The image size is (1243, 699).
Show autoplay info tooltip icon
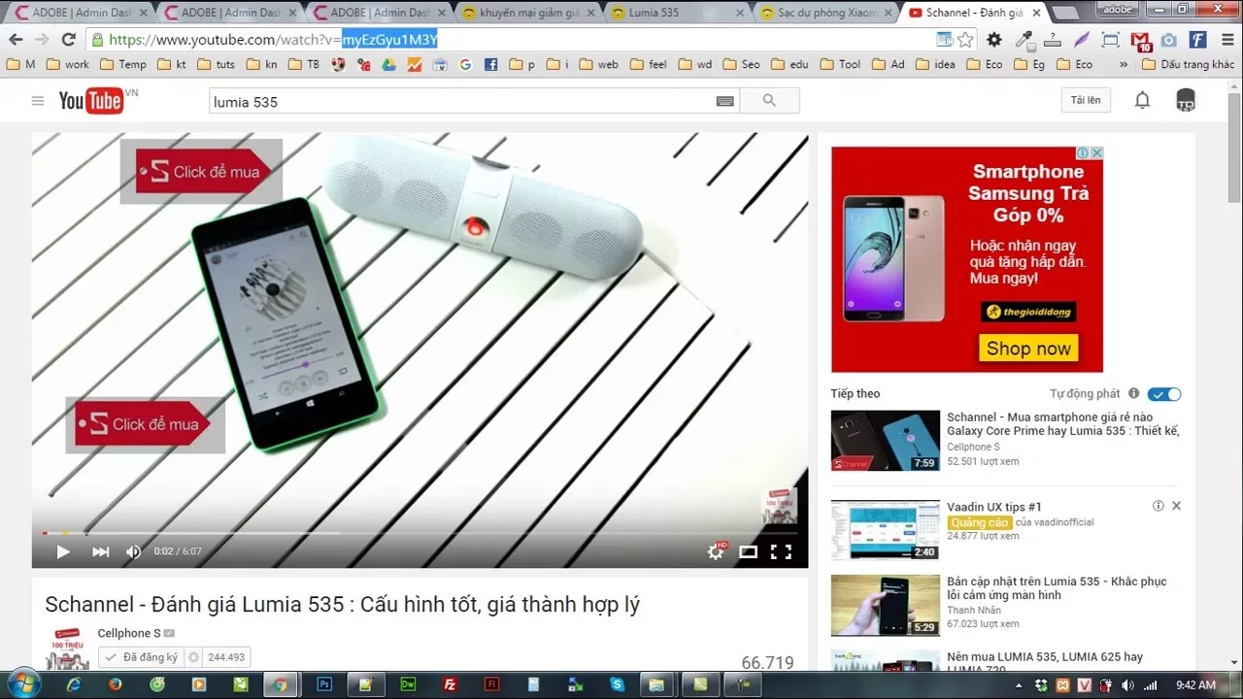1133,394
